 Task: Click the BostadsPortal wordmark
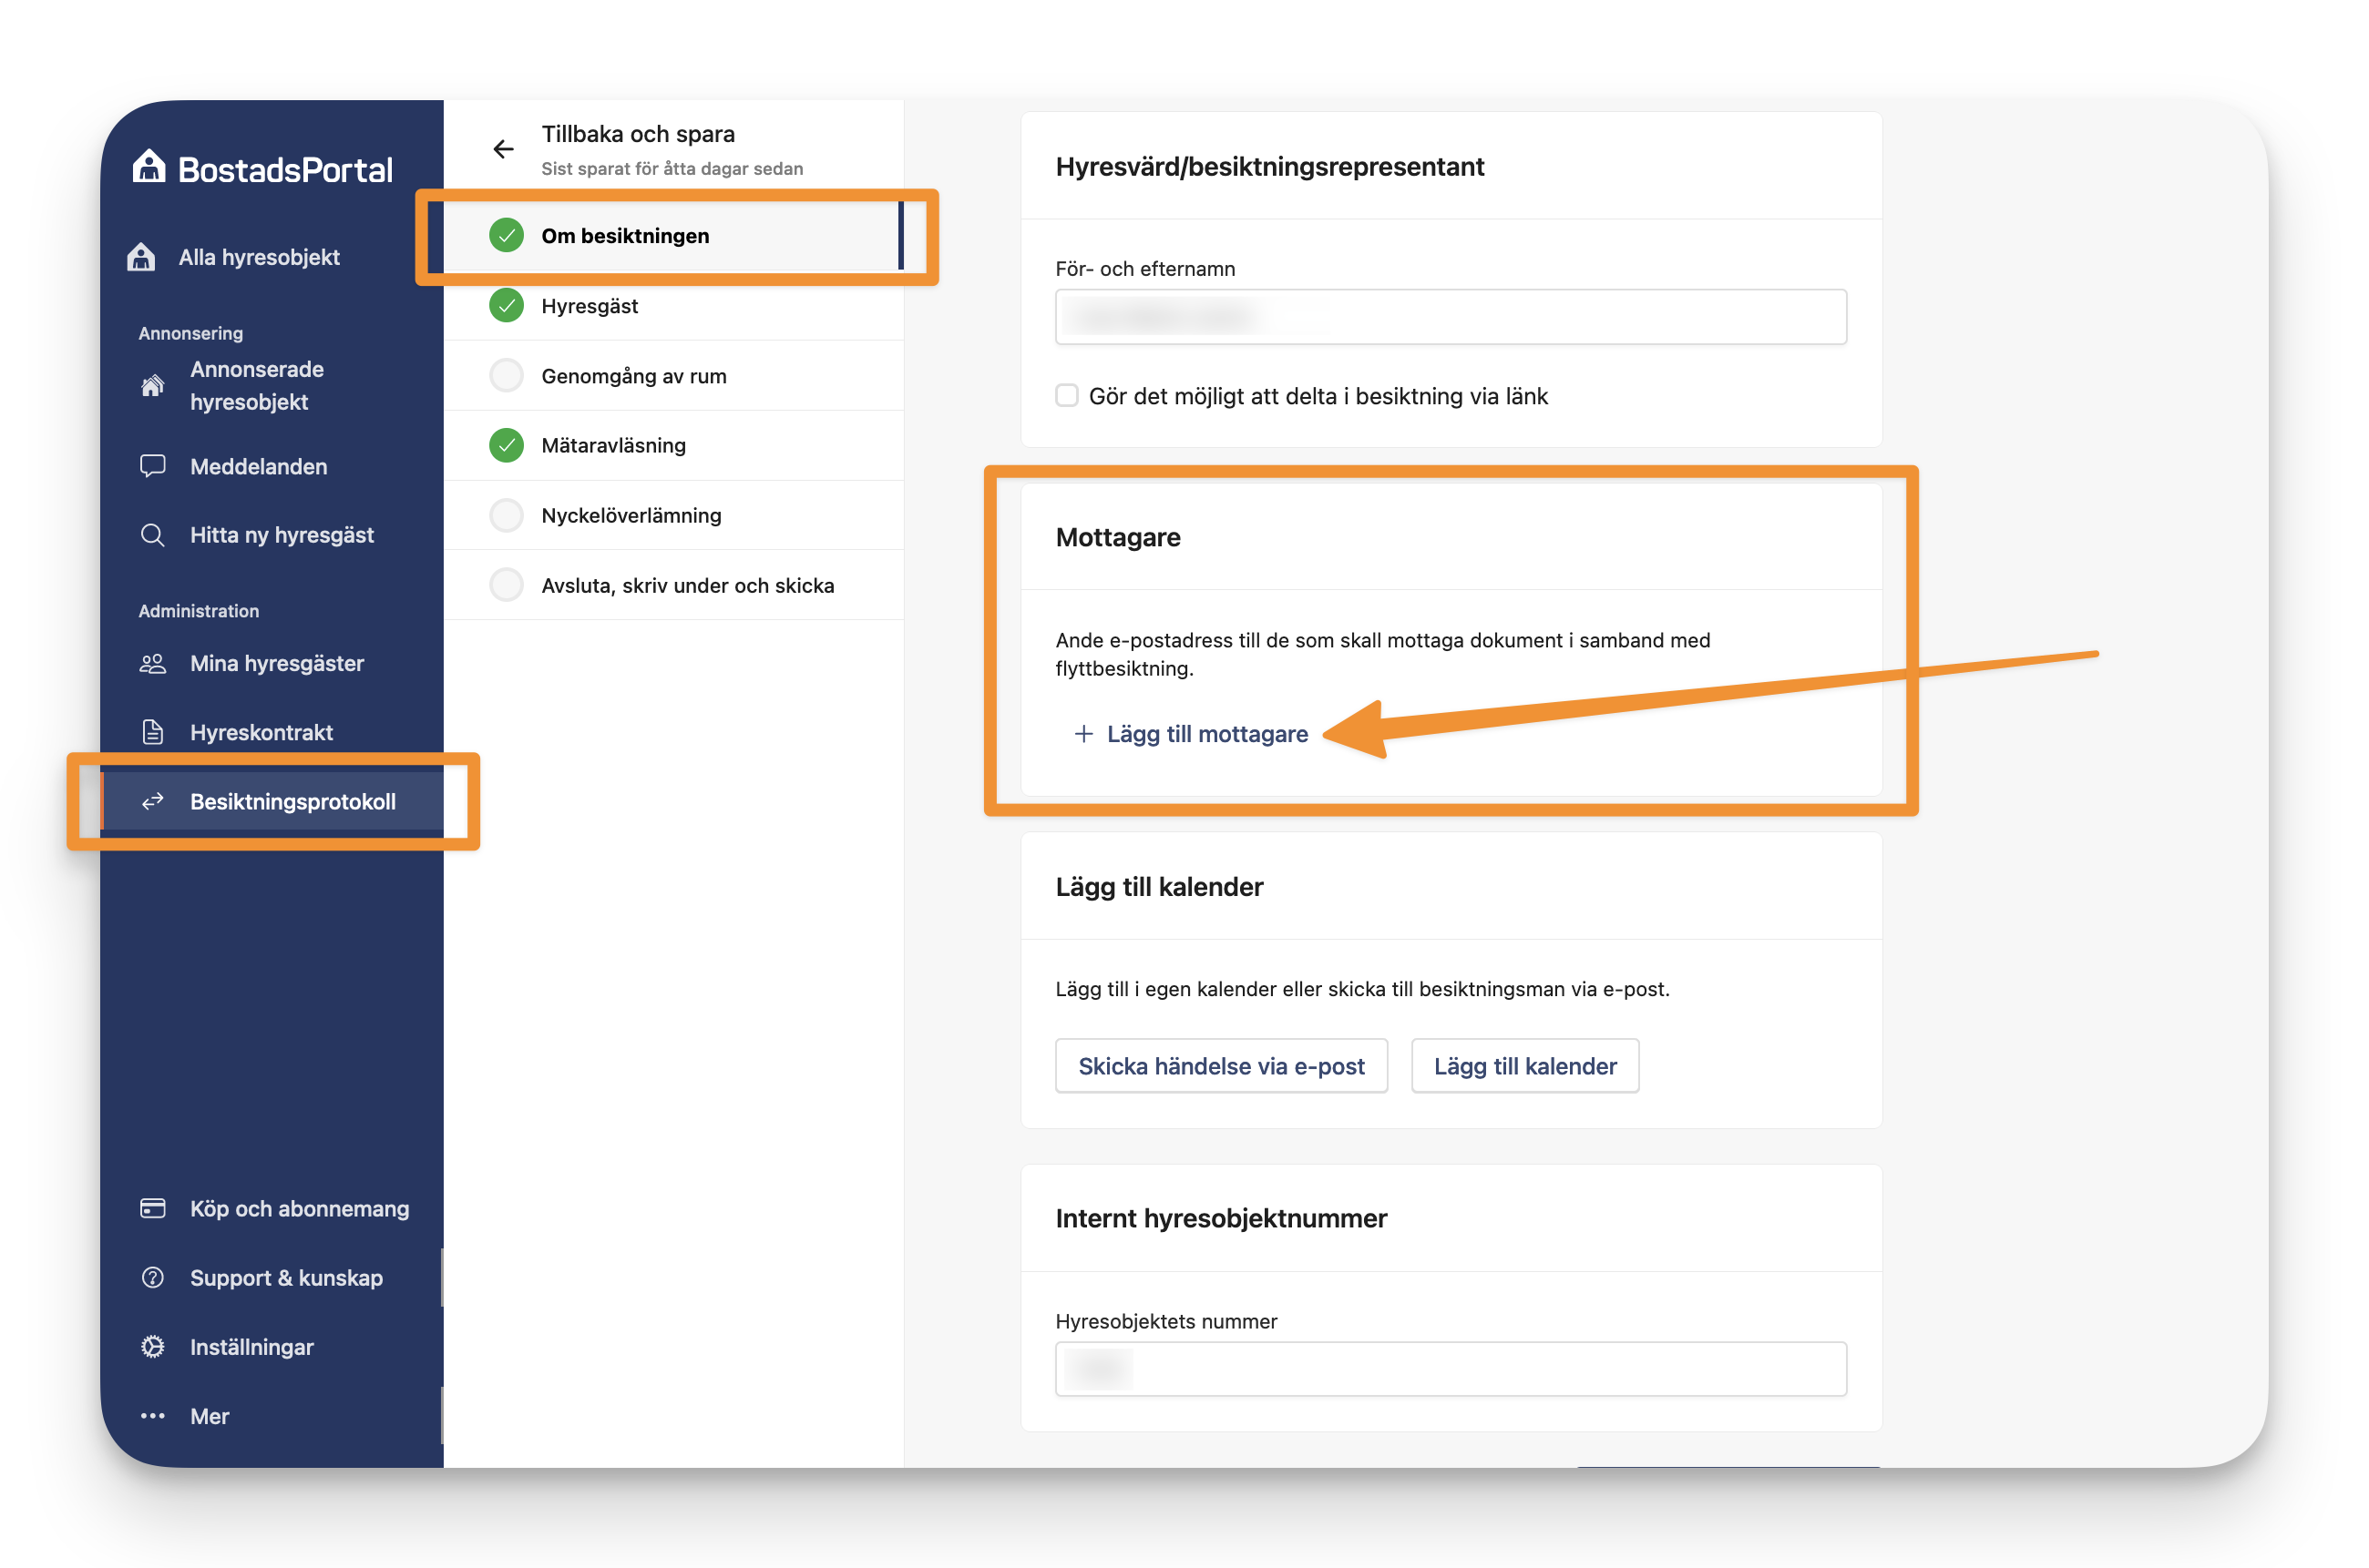(x=285, y=170)
